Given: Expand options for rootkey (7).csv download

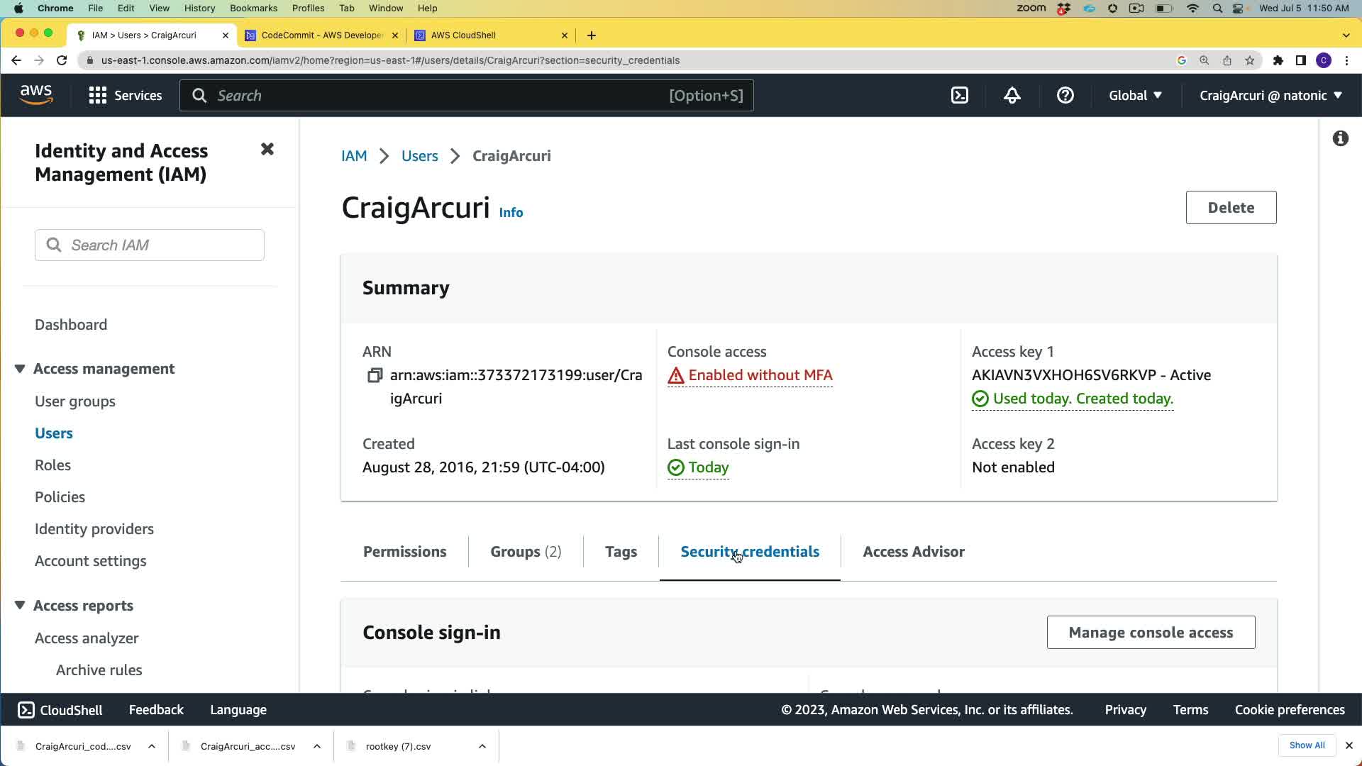Looking at the screenshot, I should (x=482, y=746).
